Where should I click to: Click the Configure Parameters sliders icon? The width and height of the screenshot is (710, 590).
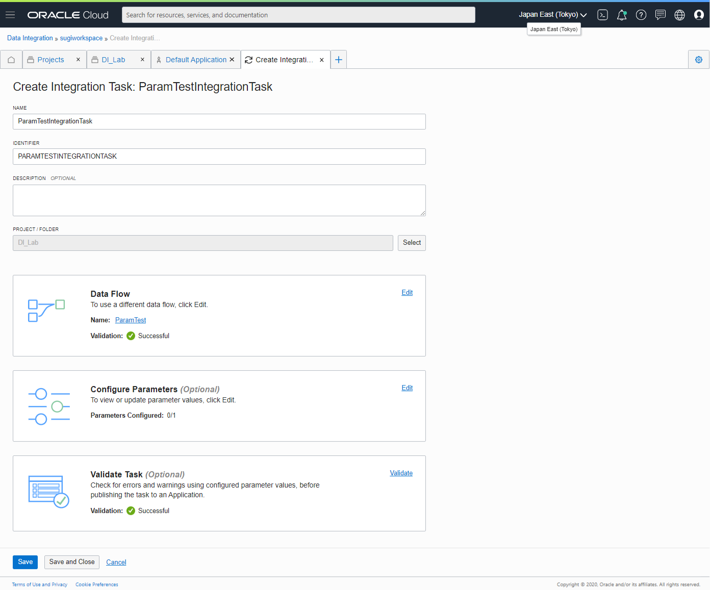click(49, 406)
